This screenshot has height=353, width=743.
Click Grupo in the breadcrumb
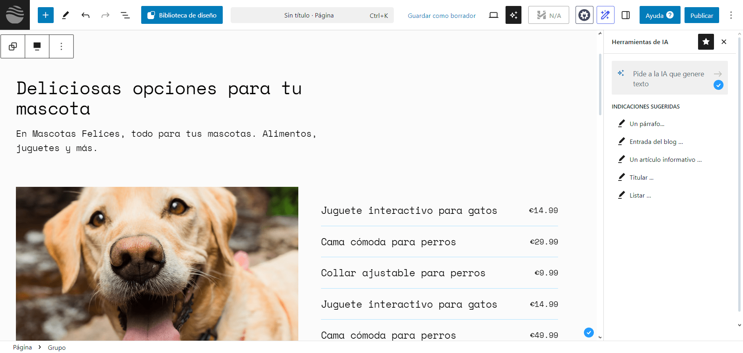[56, 347]
